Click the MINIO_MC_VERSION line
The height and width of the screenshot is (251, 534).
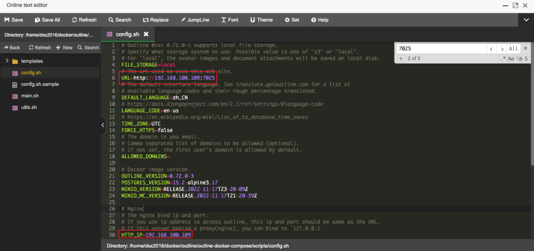189,196
